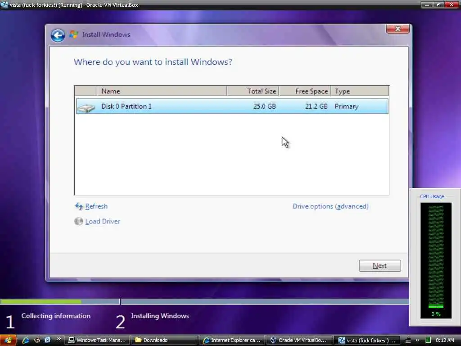This screenshot has width=461, height=346.
Task: Click the Installing Windows step label
Action: 160,316
